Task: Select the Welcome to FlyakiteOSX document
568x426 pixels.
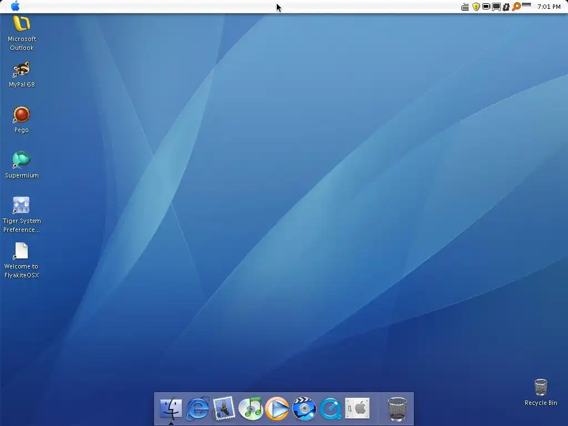Action: [x=22, y=261]
